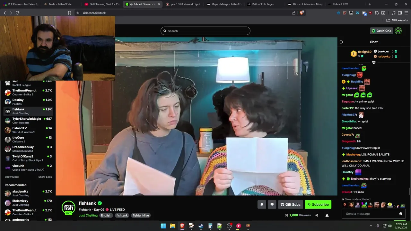Switch to EASY Farming Strat YouTube tab

tap(102, 4)
